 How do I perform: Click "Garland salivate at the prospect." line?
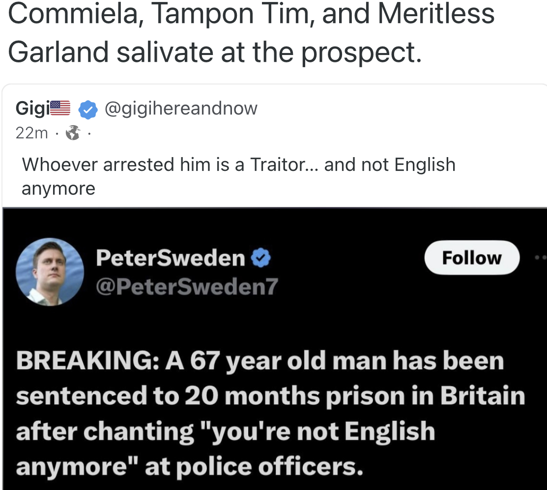click(x=215, y=52)
